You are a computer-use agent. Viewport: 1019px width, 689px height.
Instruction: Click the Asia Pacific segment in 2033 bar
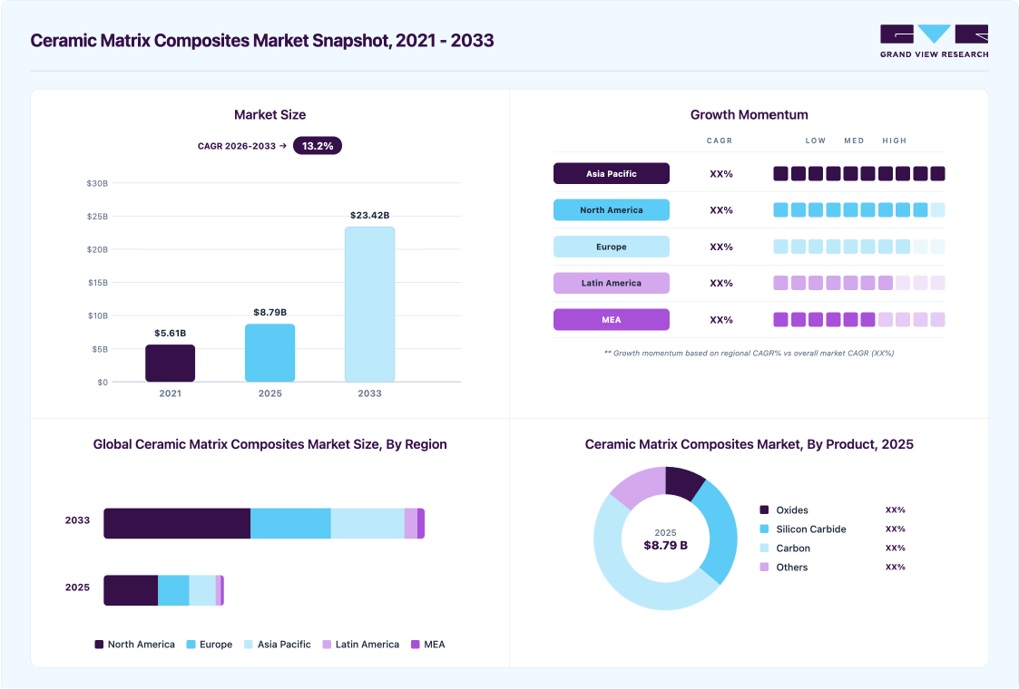[x=367, y=523]
